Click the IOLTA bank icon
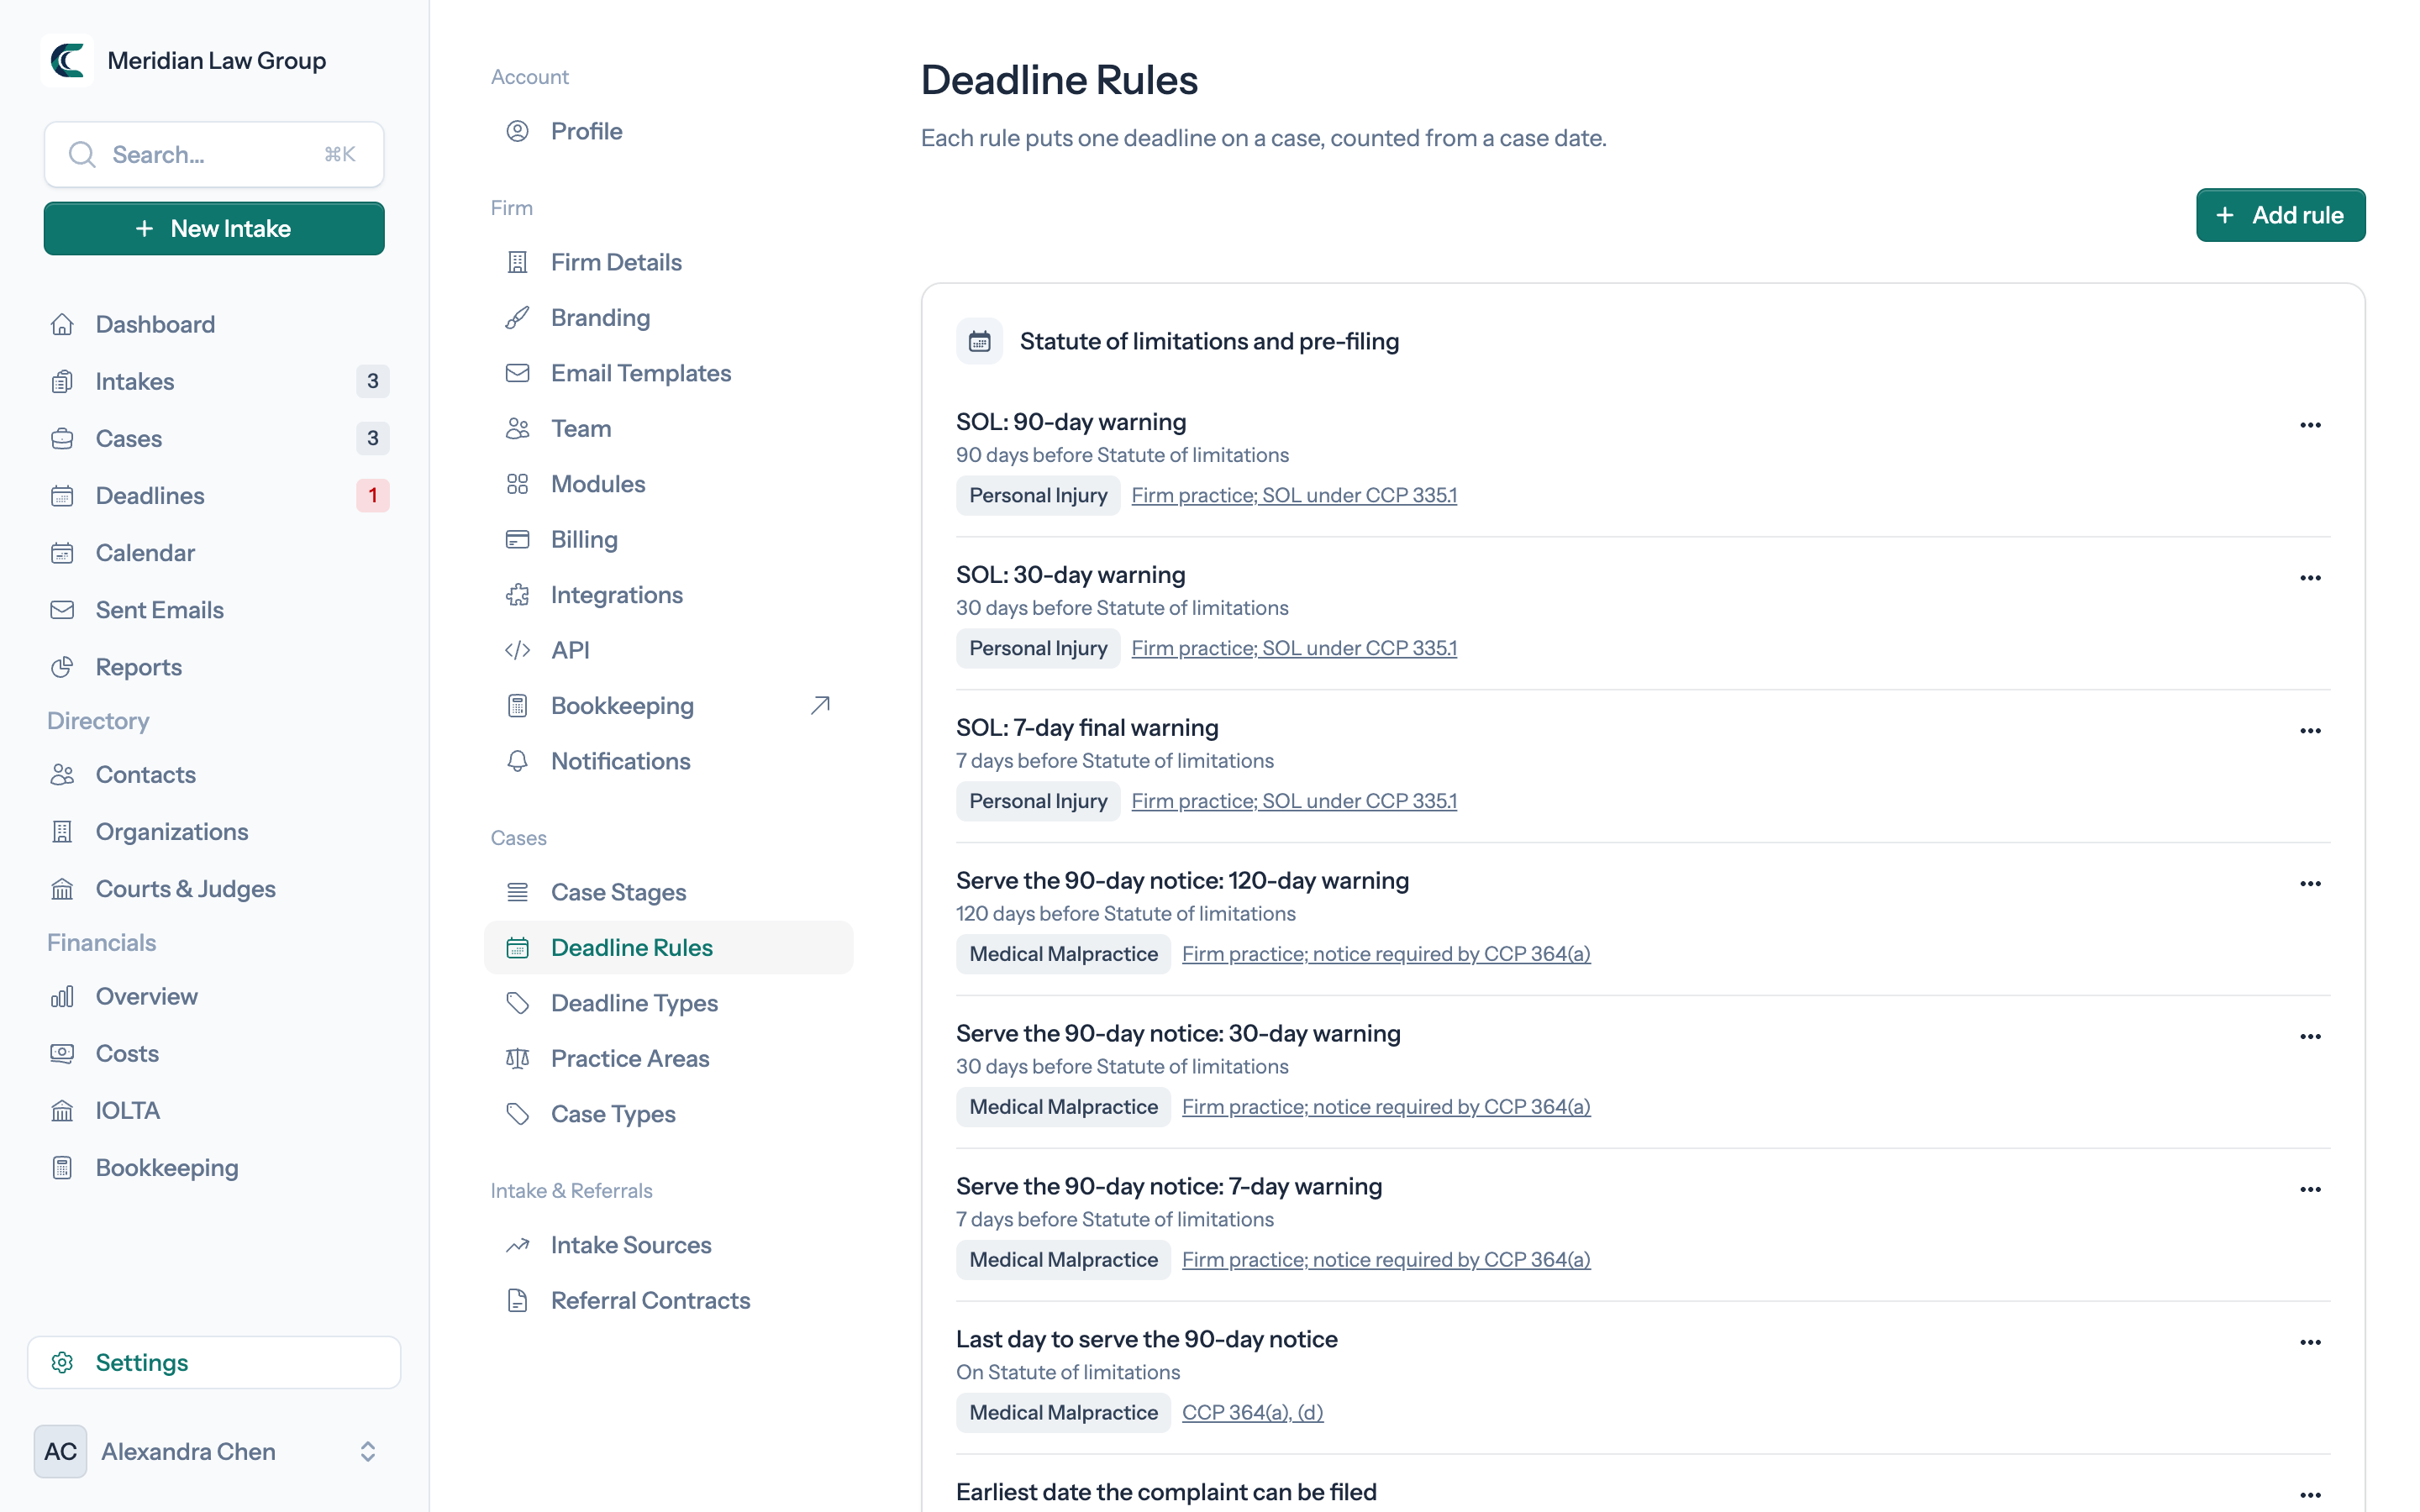2420x1512 pixels. (62, 1111)
